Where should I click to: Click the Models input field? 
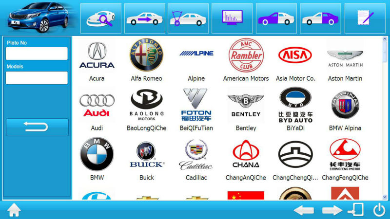(x=37, y=78)
